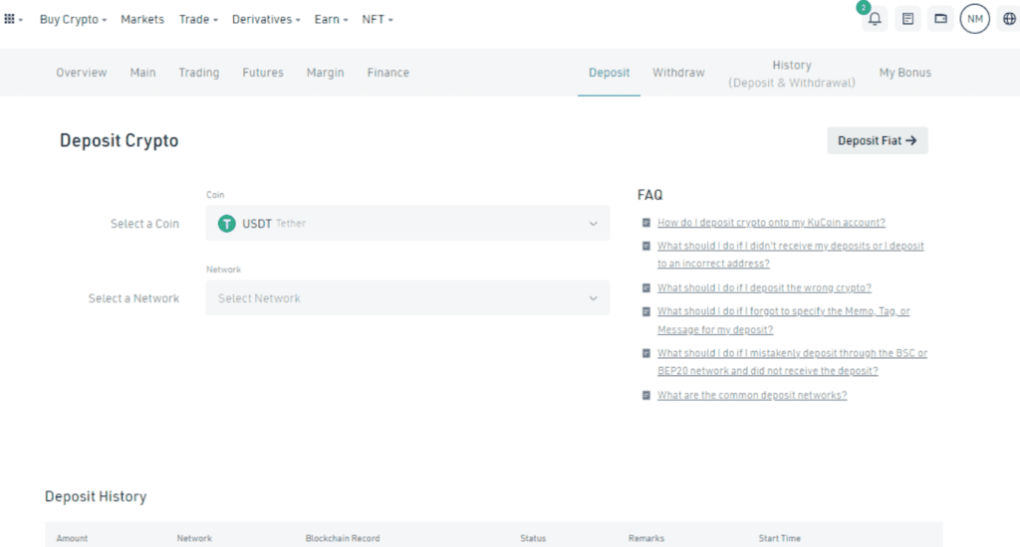This screenshot has height=547, width=1020.
Task: Open History (Deposit & Withdrawal) tab
Action: click(x=792, y=74)
